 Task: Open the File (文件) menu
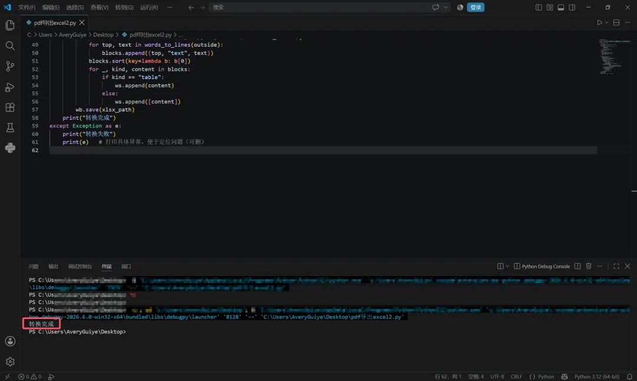27,7
